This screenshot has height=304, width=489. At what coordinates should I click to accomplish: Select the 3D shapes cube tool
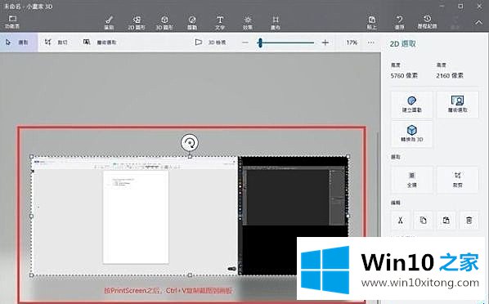click(x=164, y=23)
